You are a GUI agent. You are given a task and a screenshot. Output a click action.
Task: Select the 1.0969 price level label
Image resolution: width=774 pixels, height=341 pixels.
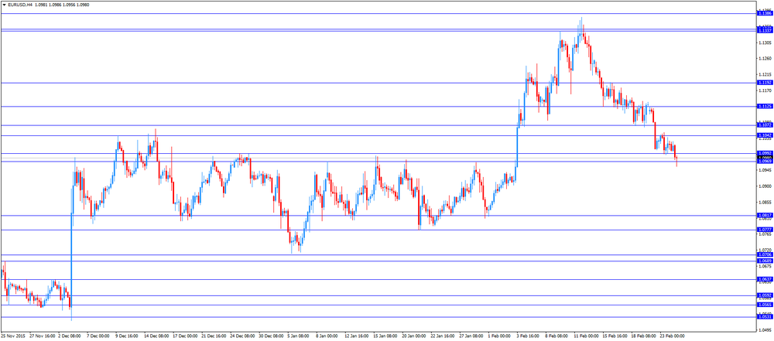click(765, 162)
